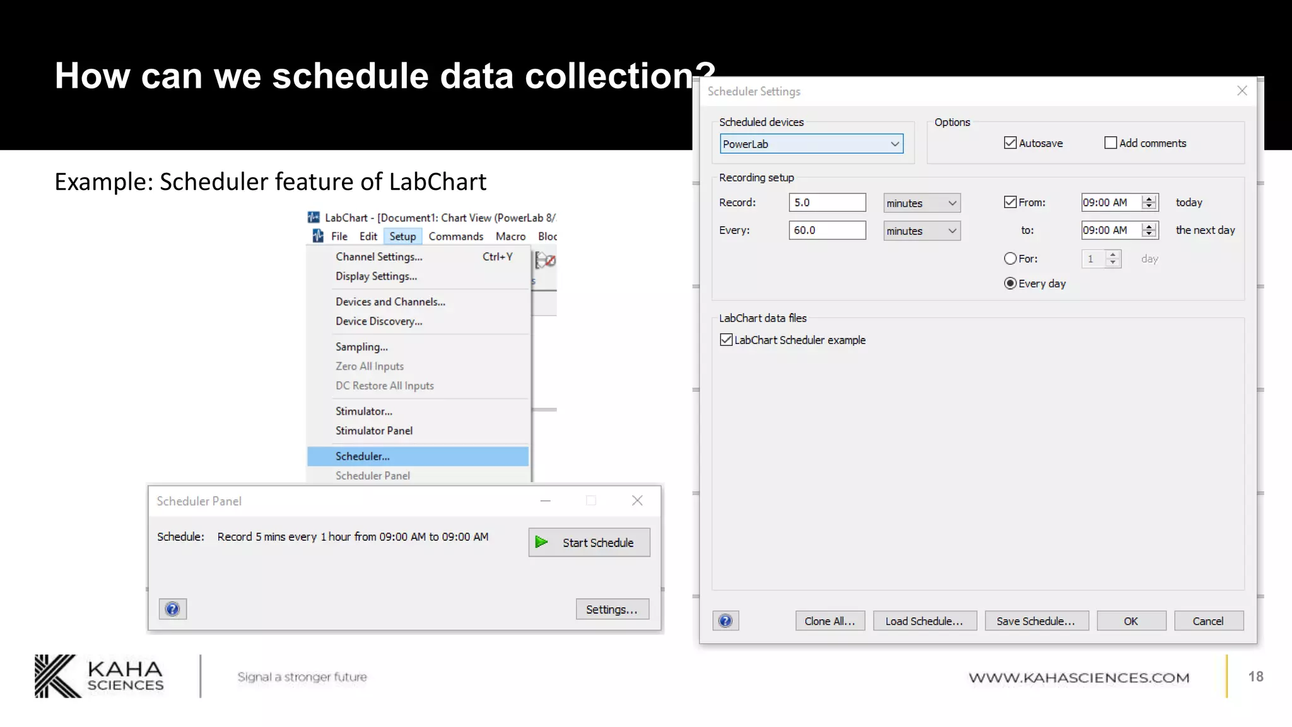
Task: Open the Macro menu
Action: (x=510, y=236)
